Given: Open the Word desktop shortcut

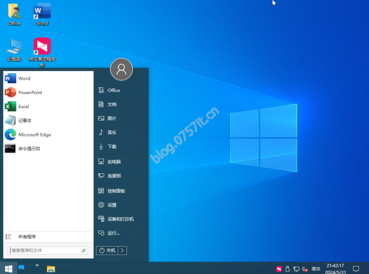Looking at the screenshot, I should [x=42, y=14].
